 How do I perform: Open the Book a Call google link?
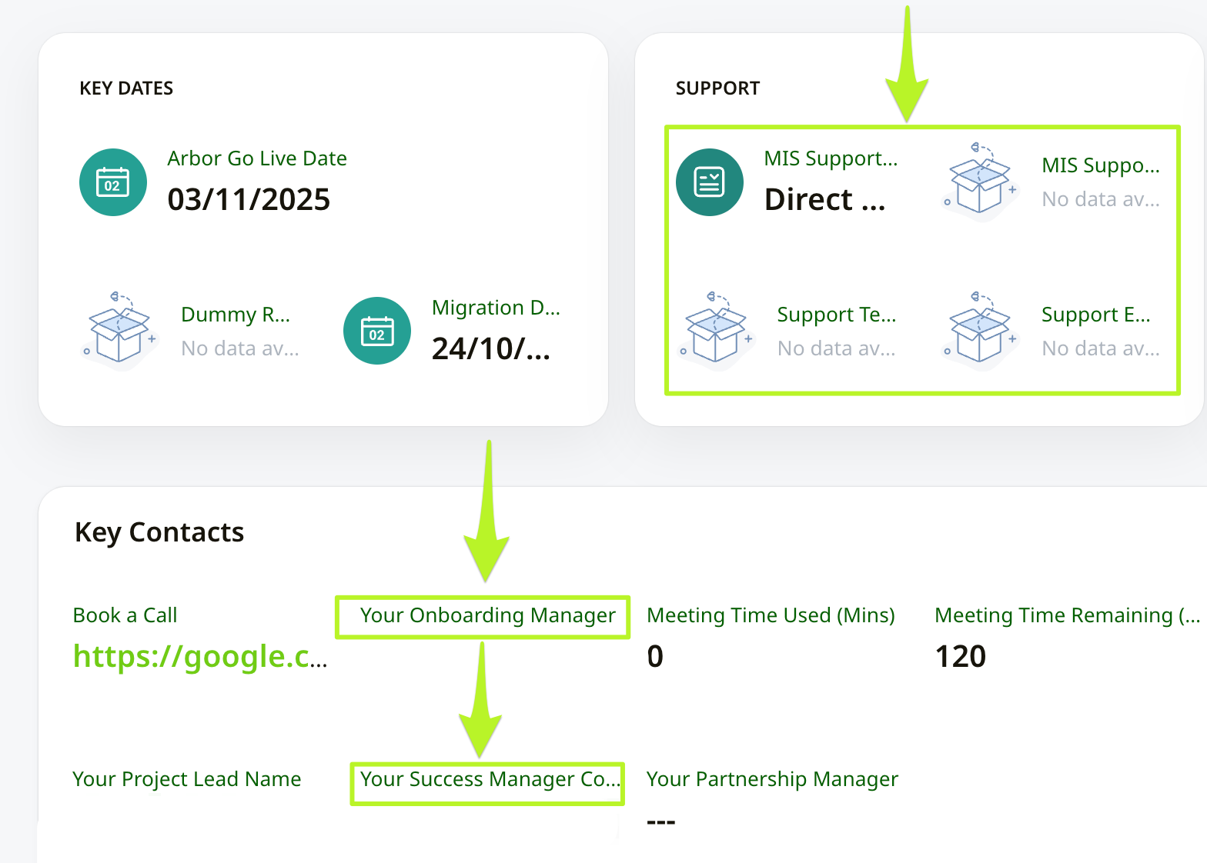200,656
